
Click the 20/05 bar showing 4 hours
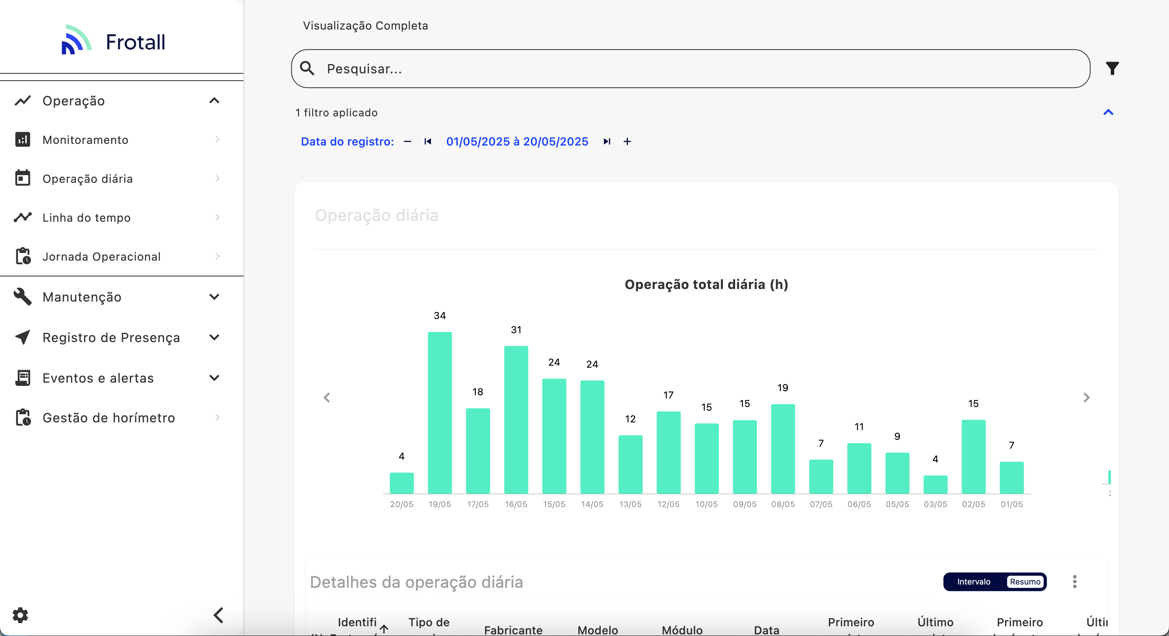coord(401,483)
